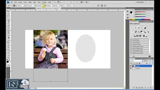
Task: Toggle relative positioning triangle icon
Action: pos(25,5)
